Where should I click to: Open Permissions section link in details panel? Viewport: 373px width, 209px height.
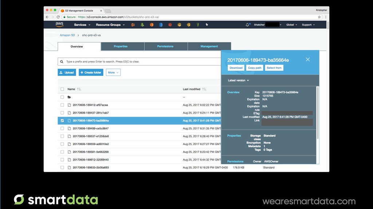tap(235, 161)
